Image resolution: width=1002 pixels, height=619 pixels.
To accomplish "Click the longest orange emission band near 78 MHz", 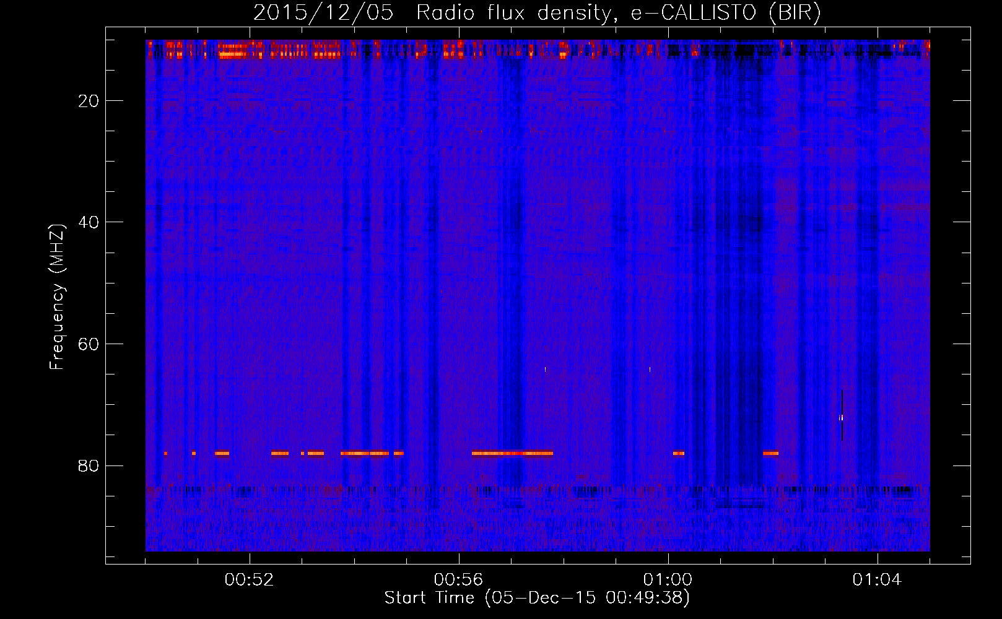I will [x=512, y=453].
